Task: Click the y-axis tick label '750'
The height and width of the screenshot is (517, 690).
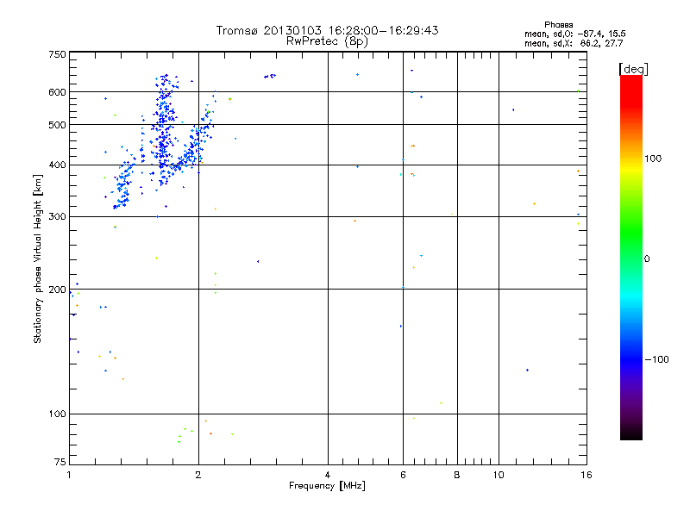Action: point(58,54)
